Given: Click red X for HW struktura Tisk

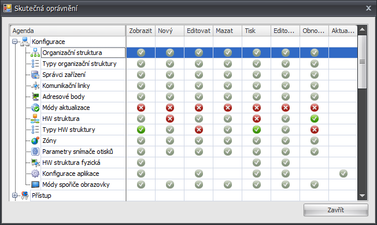Looking at the screenshot, I should coord(257,119).
